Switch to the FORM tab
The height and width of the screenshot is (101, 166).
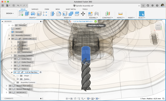[47, 9]
